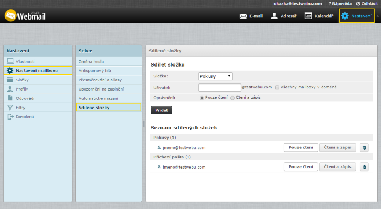Open the Složka dropdown showing Pokusy

click(x=215, y=76)
